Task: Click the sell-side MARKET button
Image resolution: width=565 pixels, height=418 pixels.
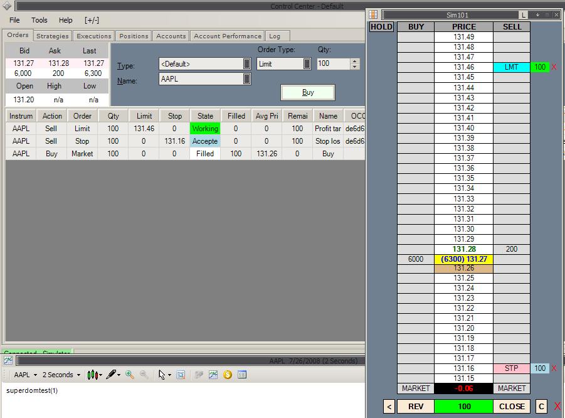Action: (x=512, y=389)
